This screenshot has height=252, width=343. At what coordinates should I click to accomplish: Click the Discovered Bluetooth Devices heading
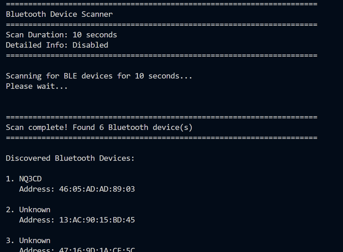[x=70, y=158]
